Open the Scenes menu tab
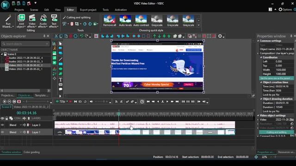 coord(34,10)
